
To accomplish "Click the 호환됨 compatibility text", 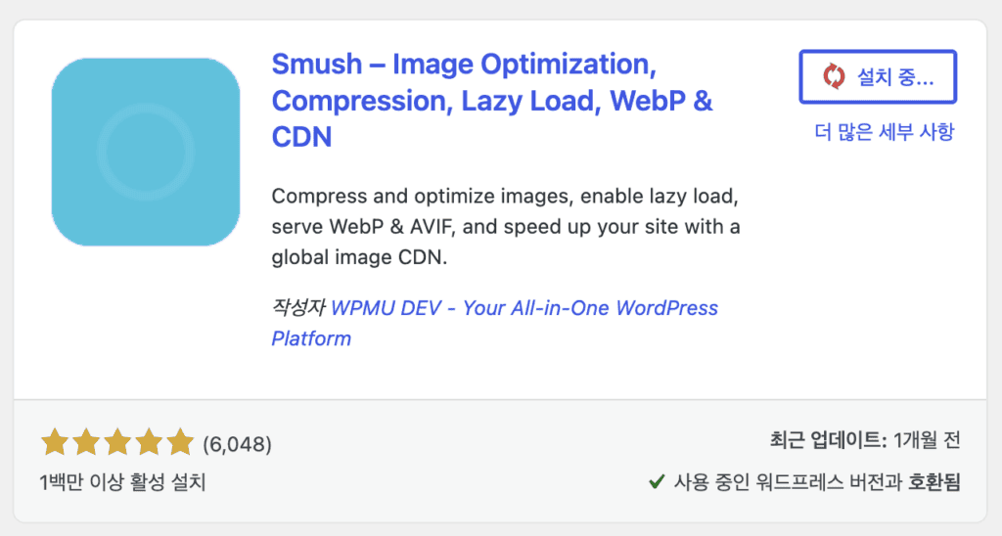I will pos(934,481).
